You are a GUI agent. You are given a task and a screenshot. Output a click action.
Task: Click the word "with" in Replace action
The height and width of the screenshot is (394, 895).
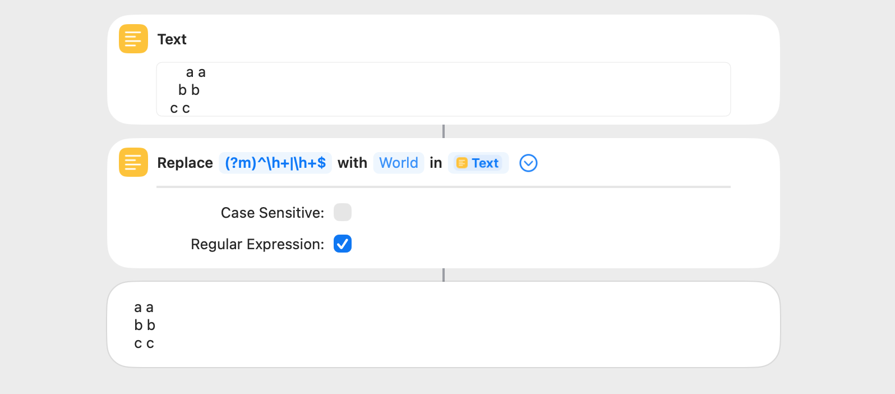352,163
